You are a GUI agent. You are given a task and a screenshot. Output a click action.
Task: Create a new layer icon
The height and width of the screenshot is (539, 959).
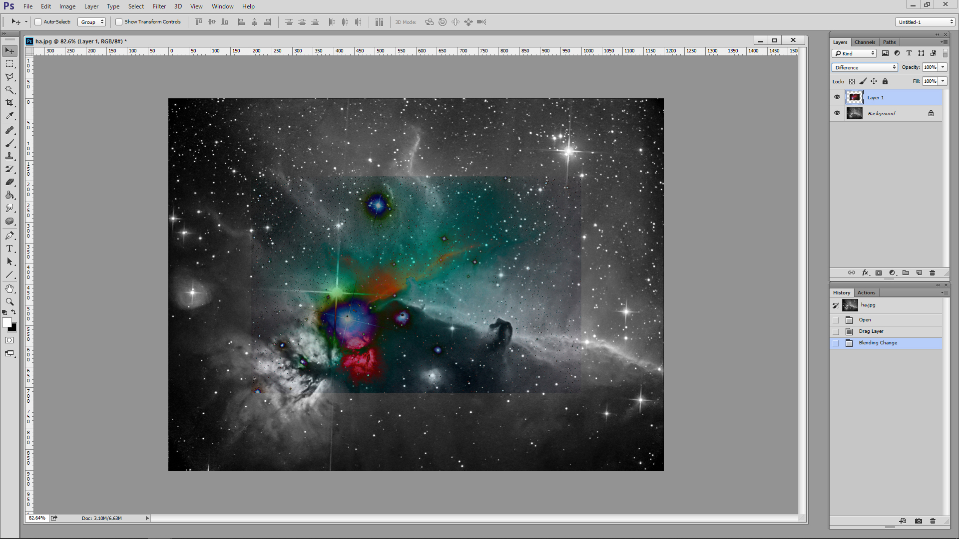(919, 272)
